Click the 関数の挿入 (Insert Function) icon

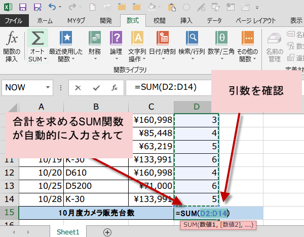coord(11,39)
